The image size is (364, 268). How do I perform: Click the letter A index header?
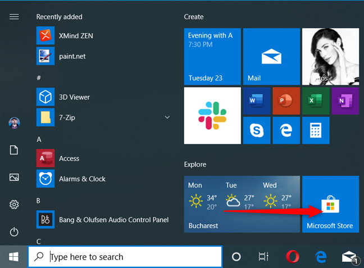point(39,139)
